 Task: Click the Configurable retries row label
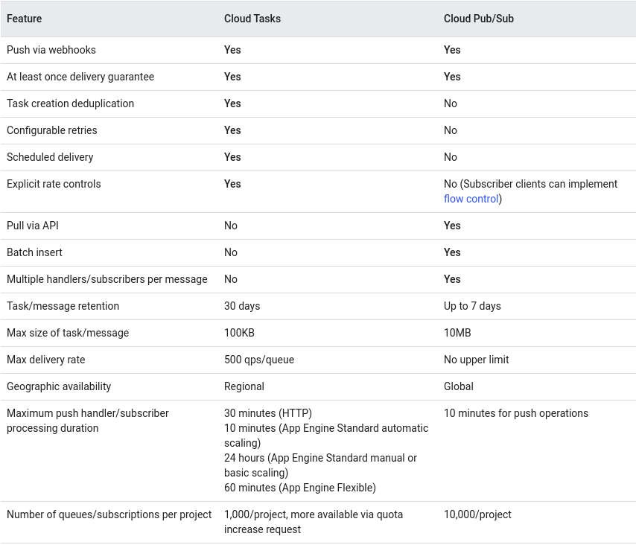click(52, 130)
